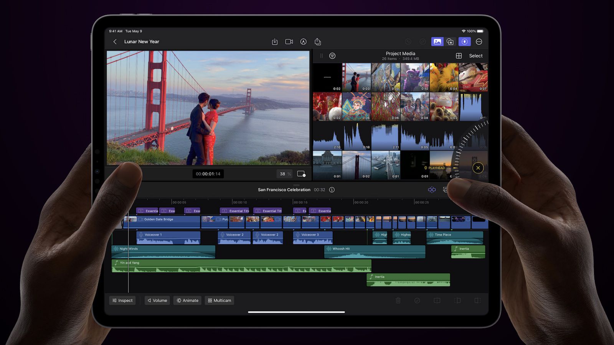The image size is (614, 345).
Task: Tap the trash icon below the timeline
Action: [398, 301]
